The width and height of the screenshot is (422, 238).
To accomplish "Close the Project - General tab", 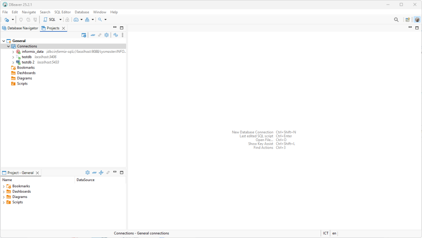I will click(x=38, y=173).
